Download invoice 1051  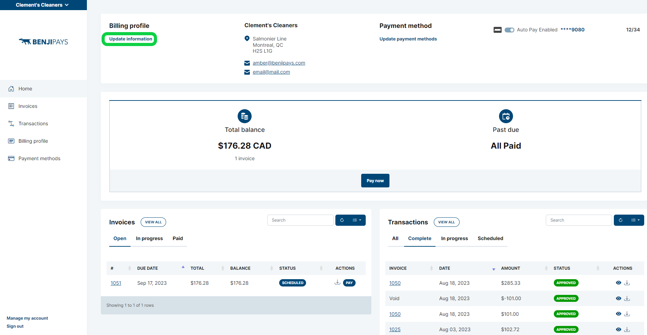(x=337, y=282)
